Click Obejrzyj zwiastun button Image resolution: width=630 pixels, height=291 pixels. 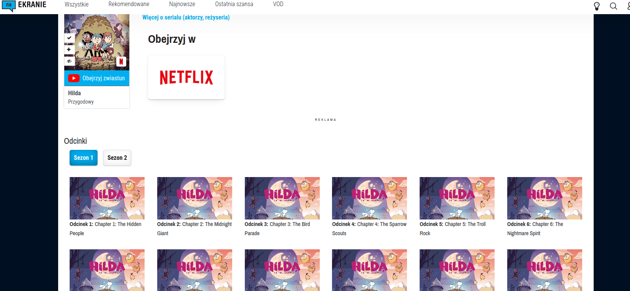97,78
